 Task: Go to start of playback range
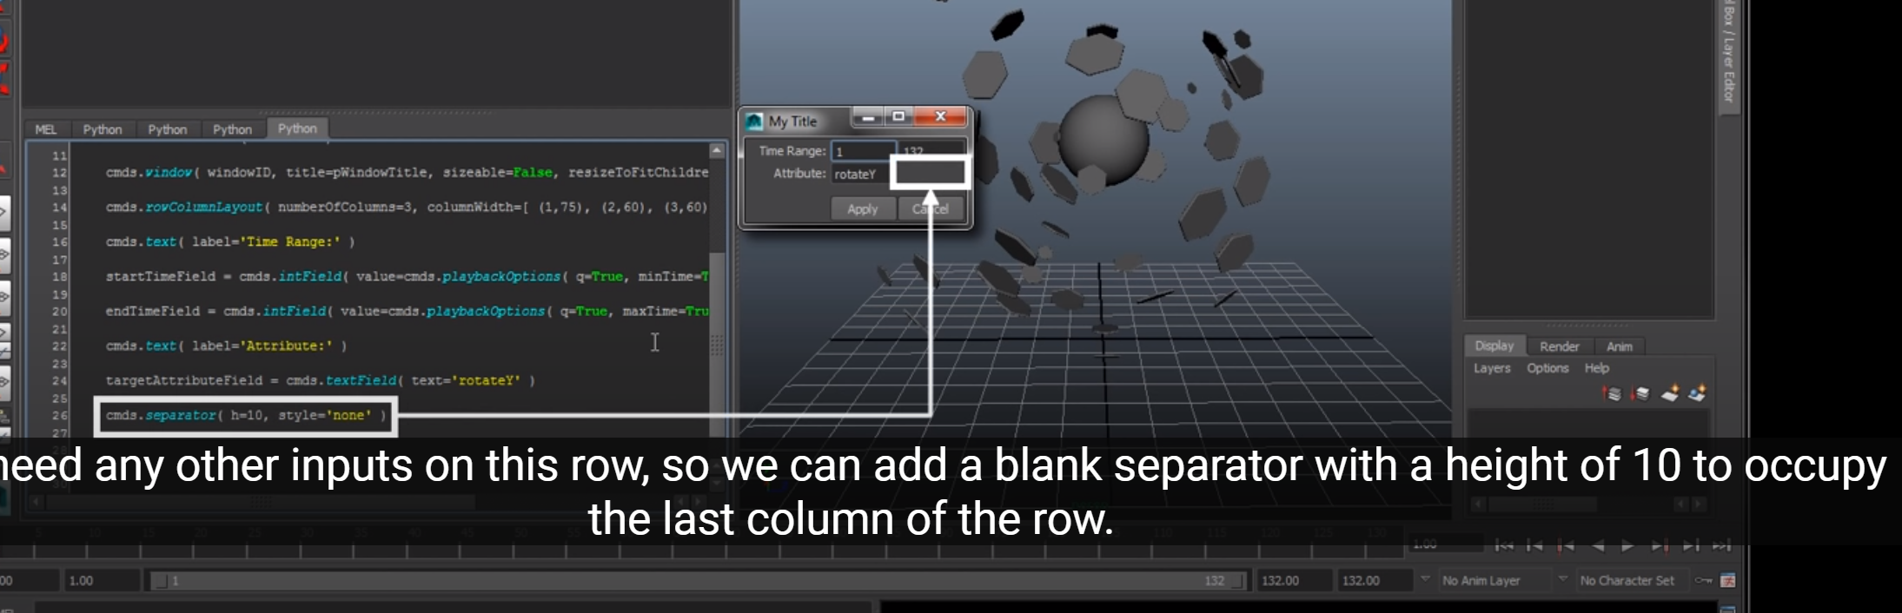(x=1504, y=545)
